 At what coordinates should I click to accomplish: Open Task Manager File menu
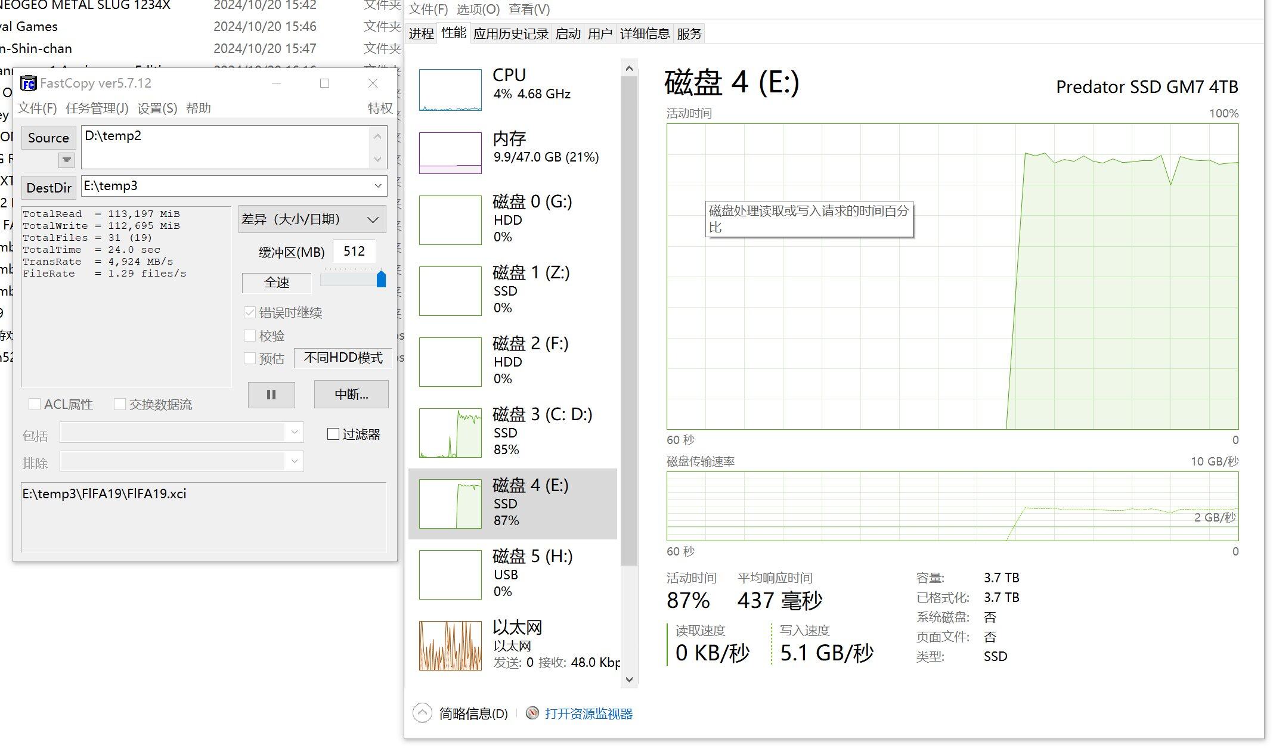[428, 10]
